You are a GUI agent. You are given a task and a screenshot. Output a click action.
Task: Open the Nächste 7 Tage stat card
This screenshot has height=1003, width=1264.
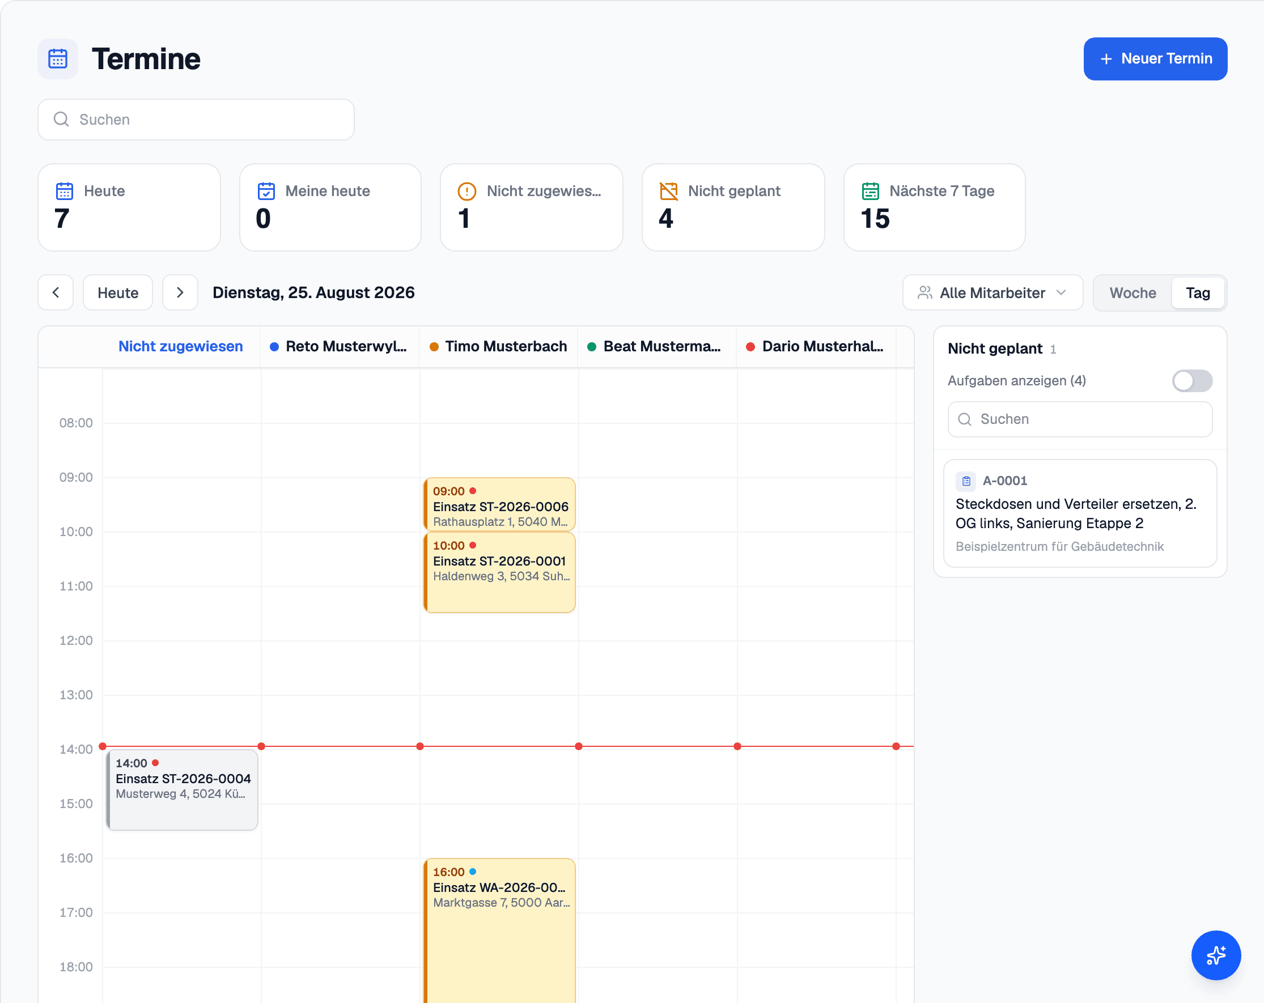click(935, 207)
